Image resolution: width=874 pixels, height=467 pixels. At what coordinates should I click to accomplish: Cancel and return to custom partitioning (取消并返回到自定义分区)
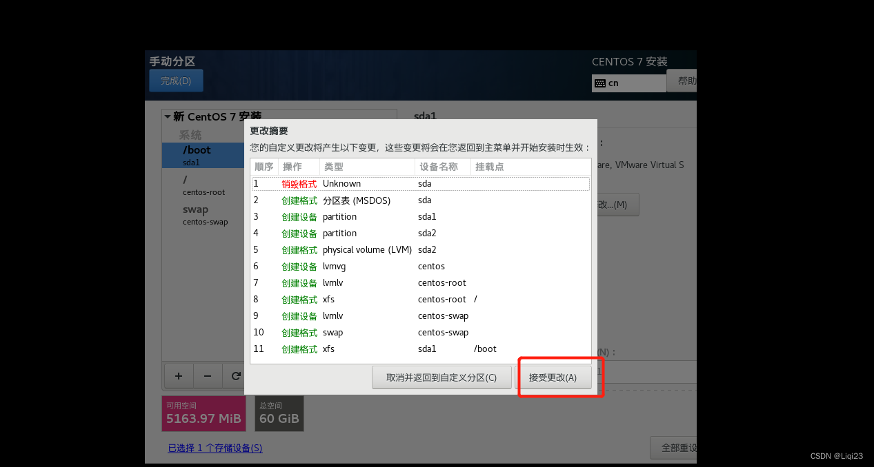click(441, 377)
